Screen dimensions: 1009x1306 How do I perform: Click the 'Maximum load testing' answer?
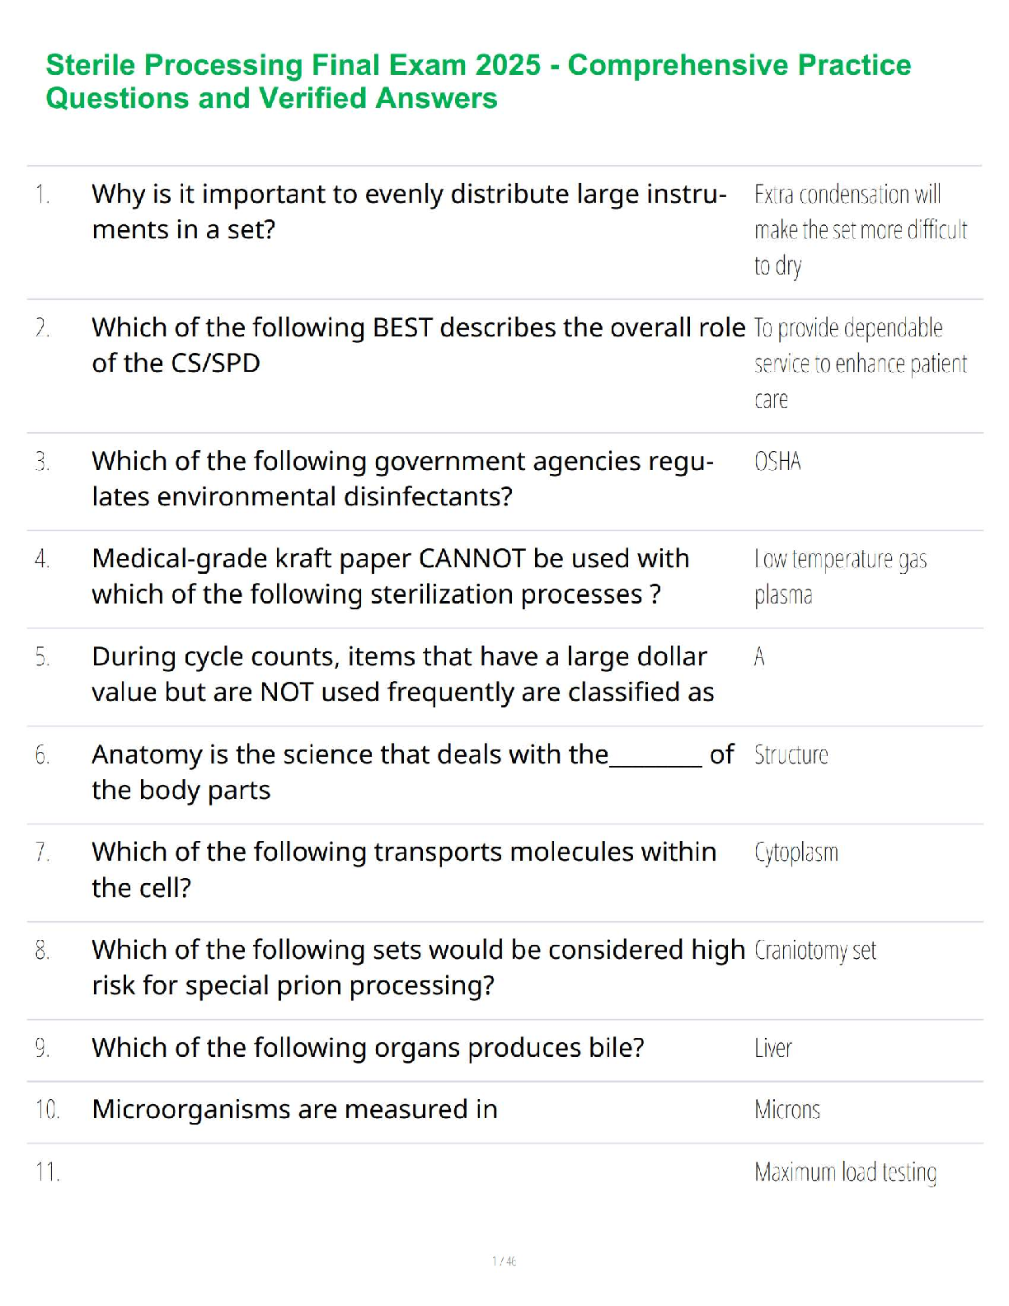click(x=845, y=1172)
